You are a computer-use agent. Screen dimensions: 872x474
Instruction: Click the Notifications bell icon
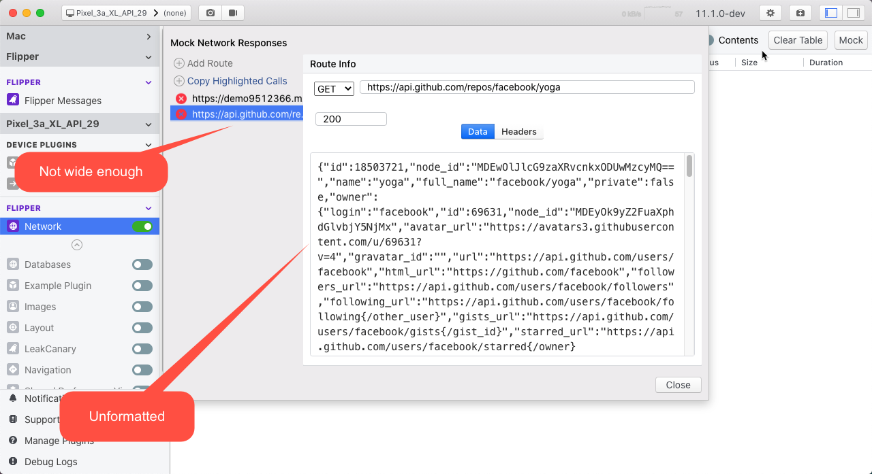tap(13, 399)
